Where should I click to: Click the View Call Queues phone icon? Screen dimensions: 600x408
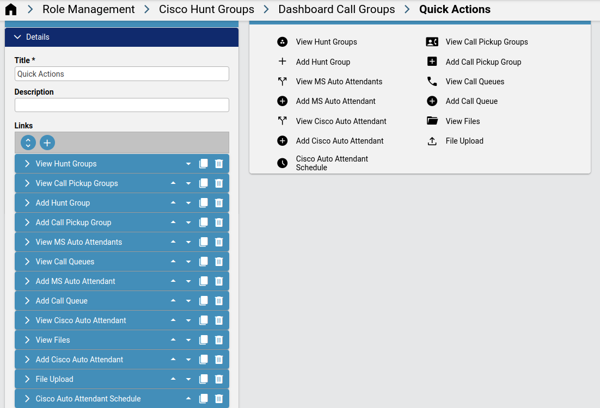(x=432, y=81)
